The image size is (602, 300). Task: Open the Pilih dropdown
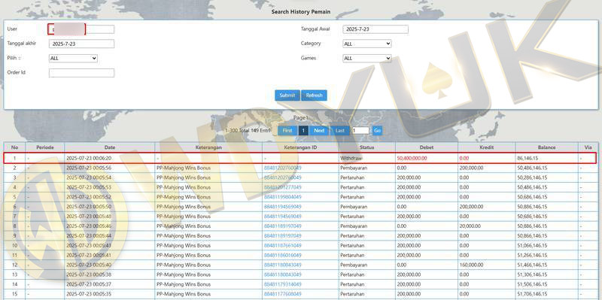pyautogui.click(x=73, y=59)
